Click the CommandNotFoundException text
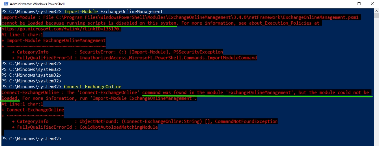This screenshot has width=379, height=146. coord(246,121)
